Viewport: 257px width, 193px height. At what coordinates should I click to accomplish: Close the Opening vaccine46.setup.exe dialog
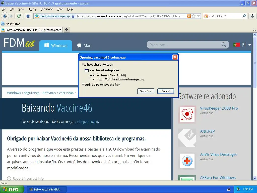tap(175, 57)
